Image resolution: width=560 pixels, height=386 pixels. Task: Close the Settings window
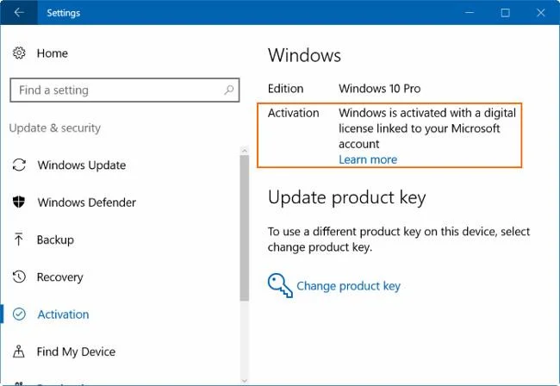[541, 13]
